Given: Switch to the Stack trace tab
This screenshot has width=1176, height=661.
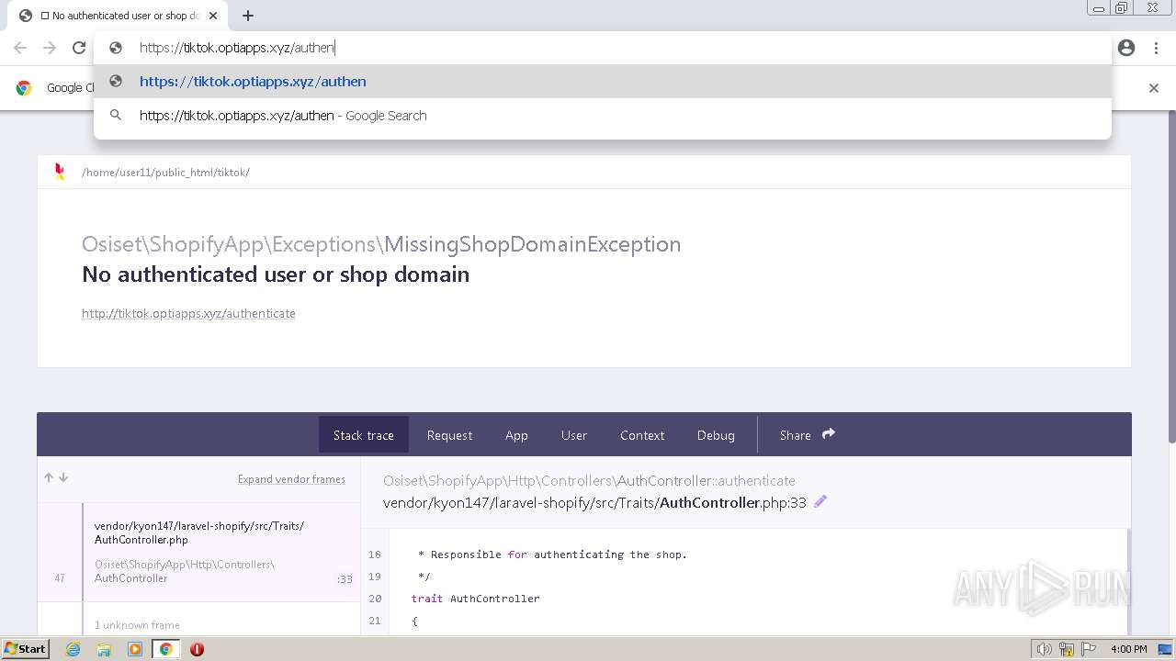Looking at the screenshot, I should (x=364, y=435).
